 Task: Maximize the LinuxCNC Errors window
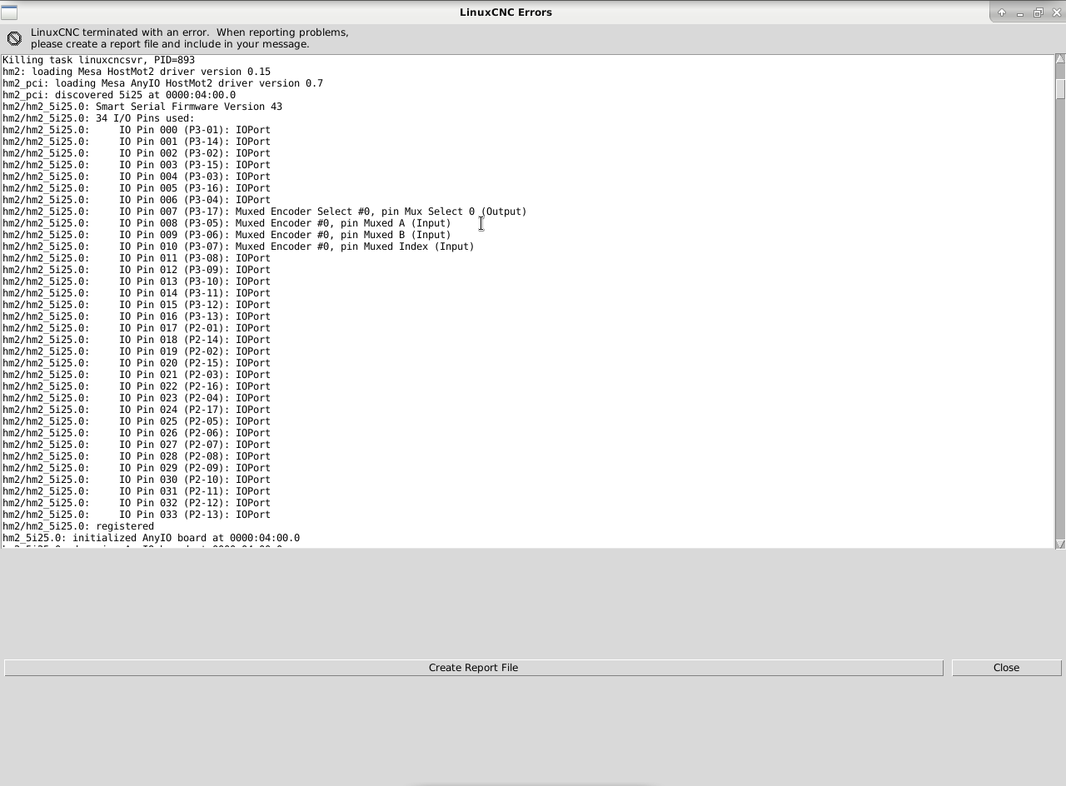point(1039,12)
